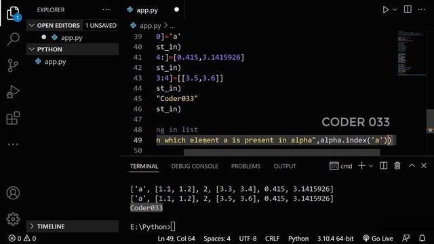Open feedback icon in status bar
The width and height of the screenshot is (434, 244).
(406, 238)
